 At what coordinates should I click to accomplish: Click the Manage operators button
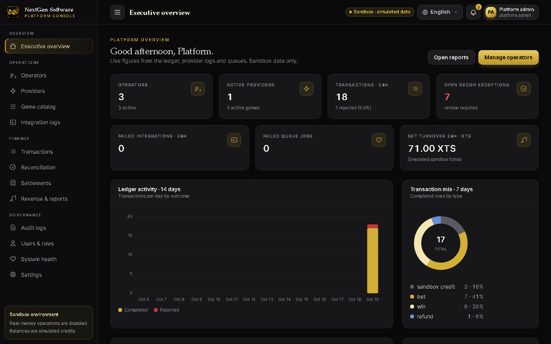click(508, 57)
